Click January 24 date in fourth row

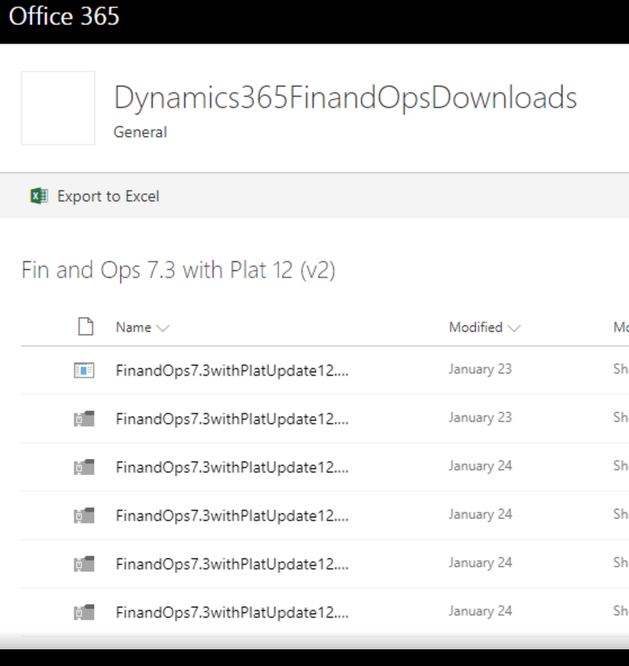[x=480, y=514]
